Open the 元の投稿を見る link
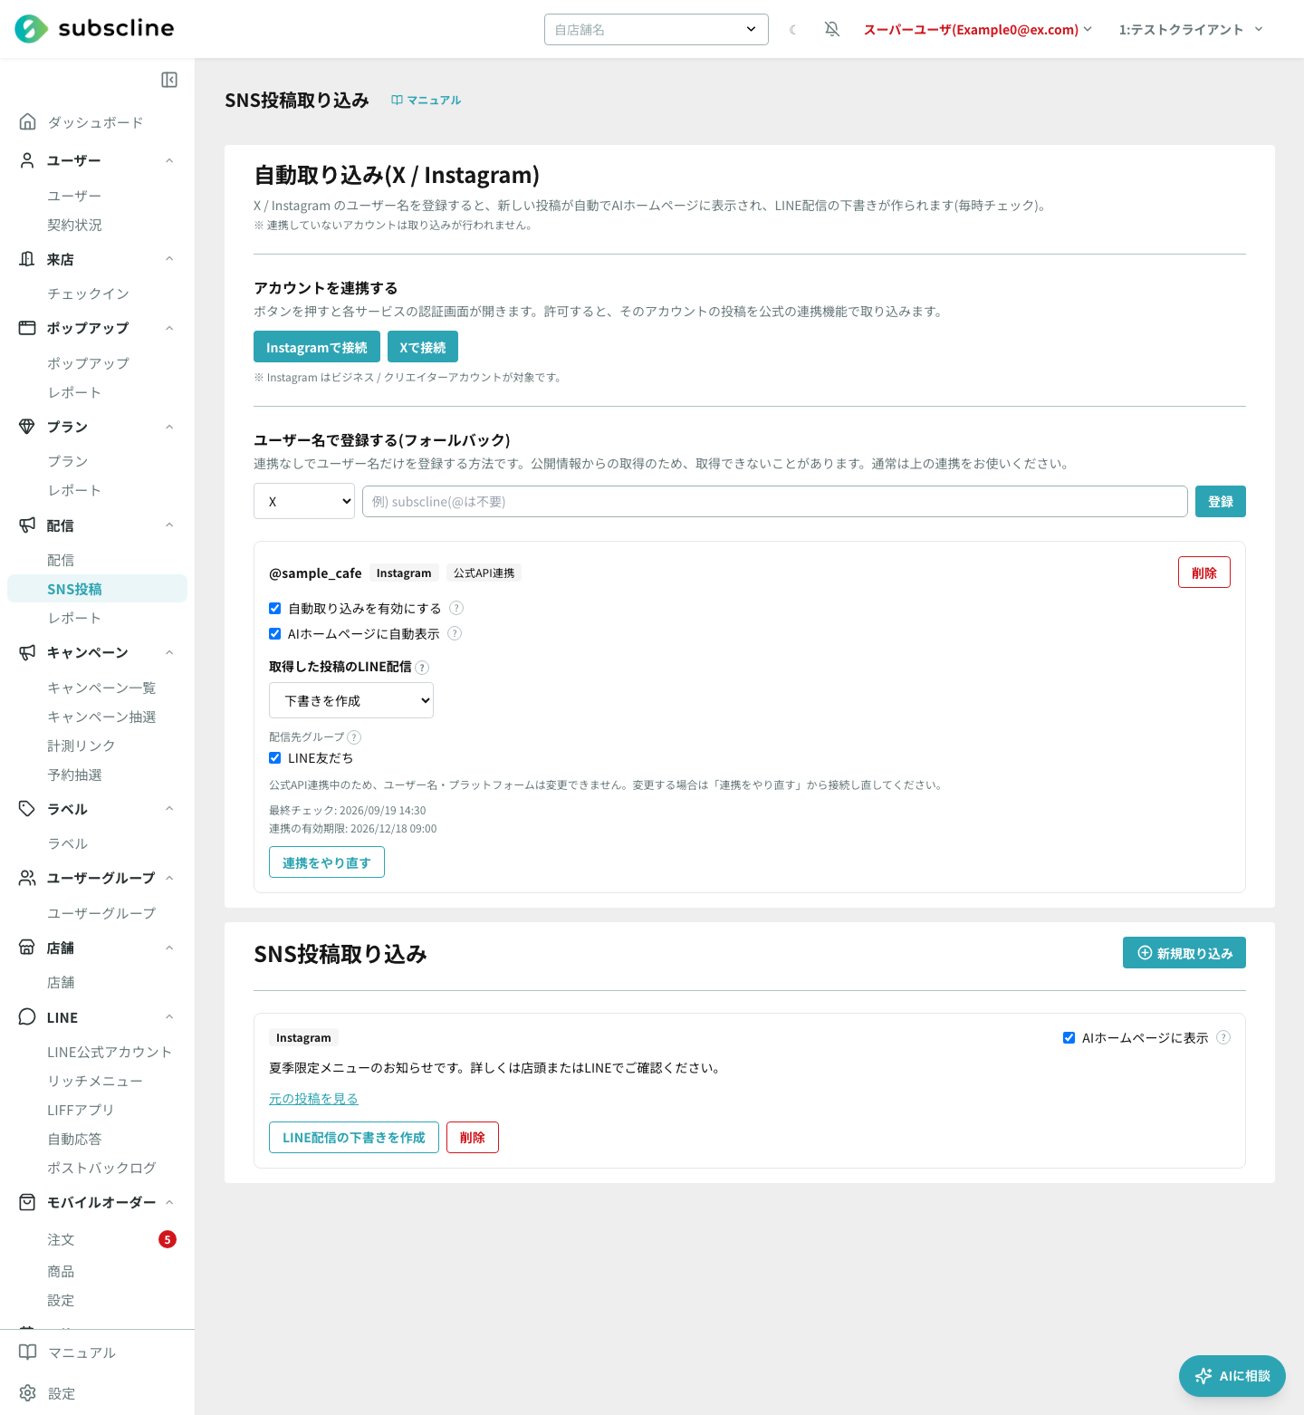The image size is (1304, 1415). (313, 1098)
